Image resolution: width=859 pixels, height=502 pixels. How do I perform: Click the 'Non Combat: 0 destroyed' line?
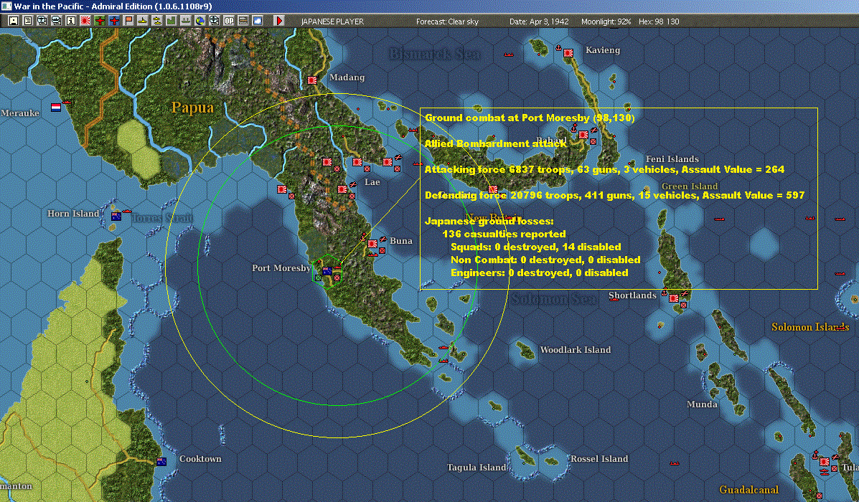pos(545,260)
